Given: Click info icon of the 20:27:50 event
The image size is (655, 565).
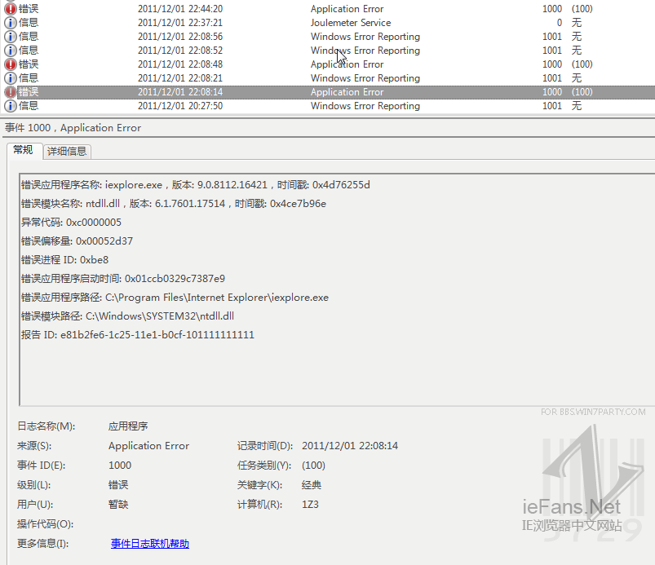Looking at the screenshot, I should click(11, 106).
